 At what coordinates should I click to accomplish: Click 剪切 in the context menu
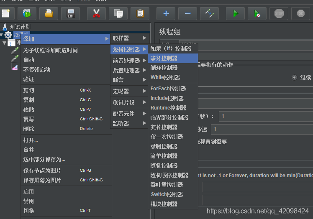point(66,90)
